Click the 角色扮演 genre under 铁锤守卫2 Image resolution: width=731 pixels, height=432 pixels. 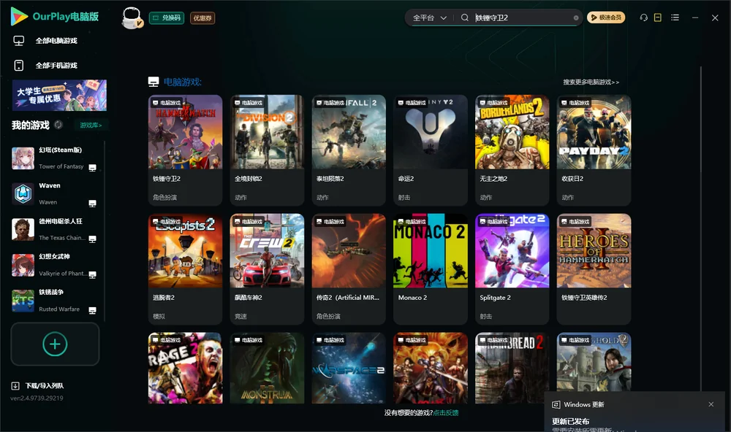[164, 197]
